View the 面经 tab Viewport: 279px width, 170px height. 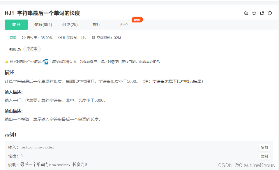(123, 24)
